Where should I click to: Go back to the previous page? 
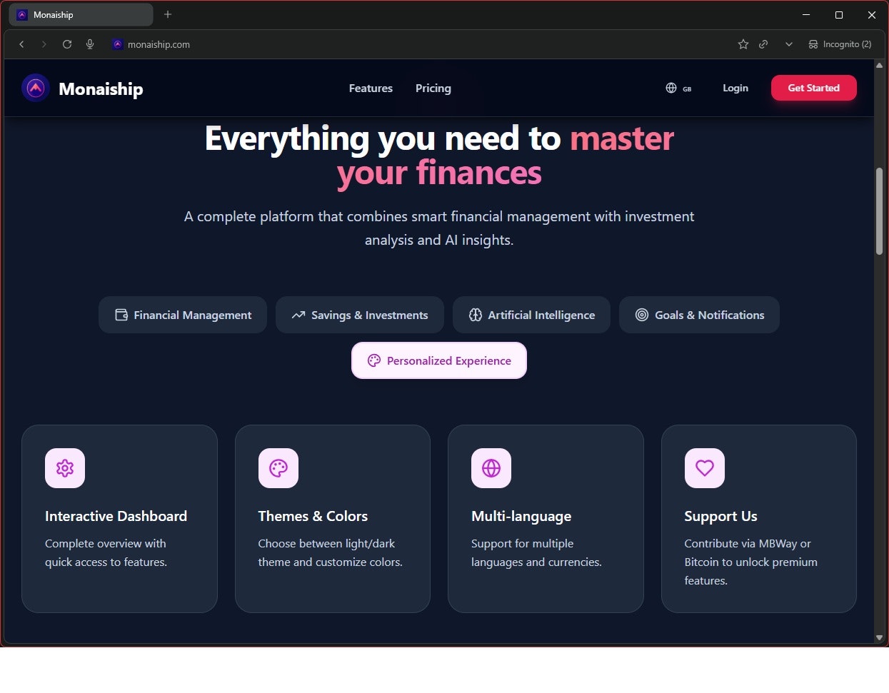click(x=21, y=44)
